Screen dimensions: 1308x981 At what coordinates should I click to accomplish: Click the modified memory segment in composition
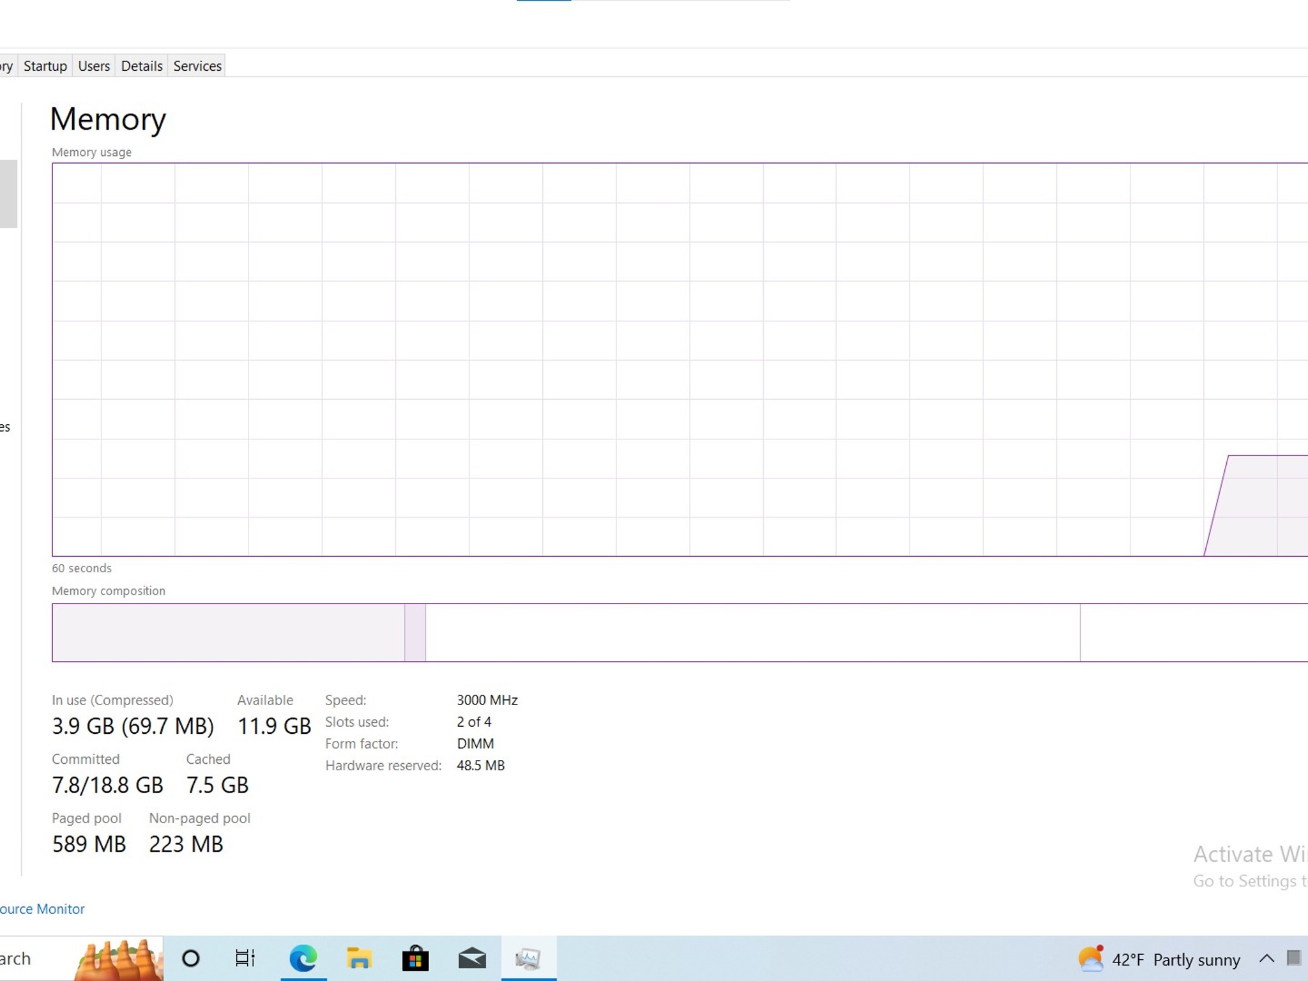[415, 632]
